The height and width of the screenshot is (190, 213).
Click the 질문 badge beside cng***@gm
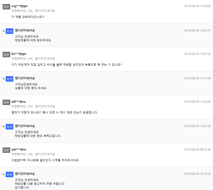coord(6,7)
